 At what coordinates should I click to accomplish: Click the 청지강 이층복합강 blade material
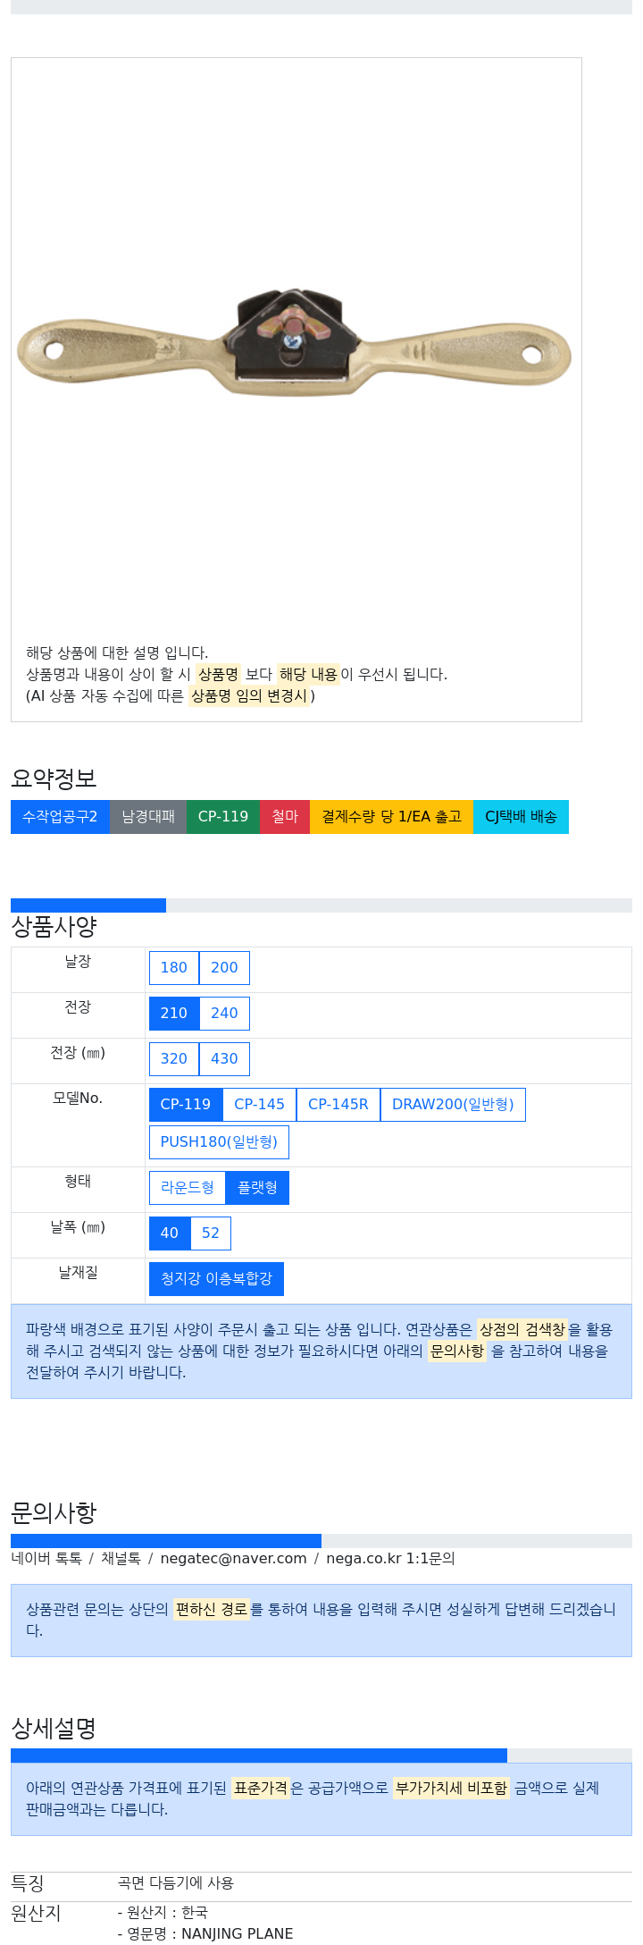(x=216, y=1279)
